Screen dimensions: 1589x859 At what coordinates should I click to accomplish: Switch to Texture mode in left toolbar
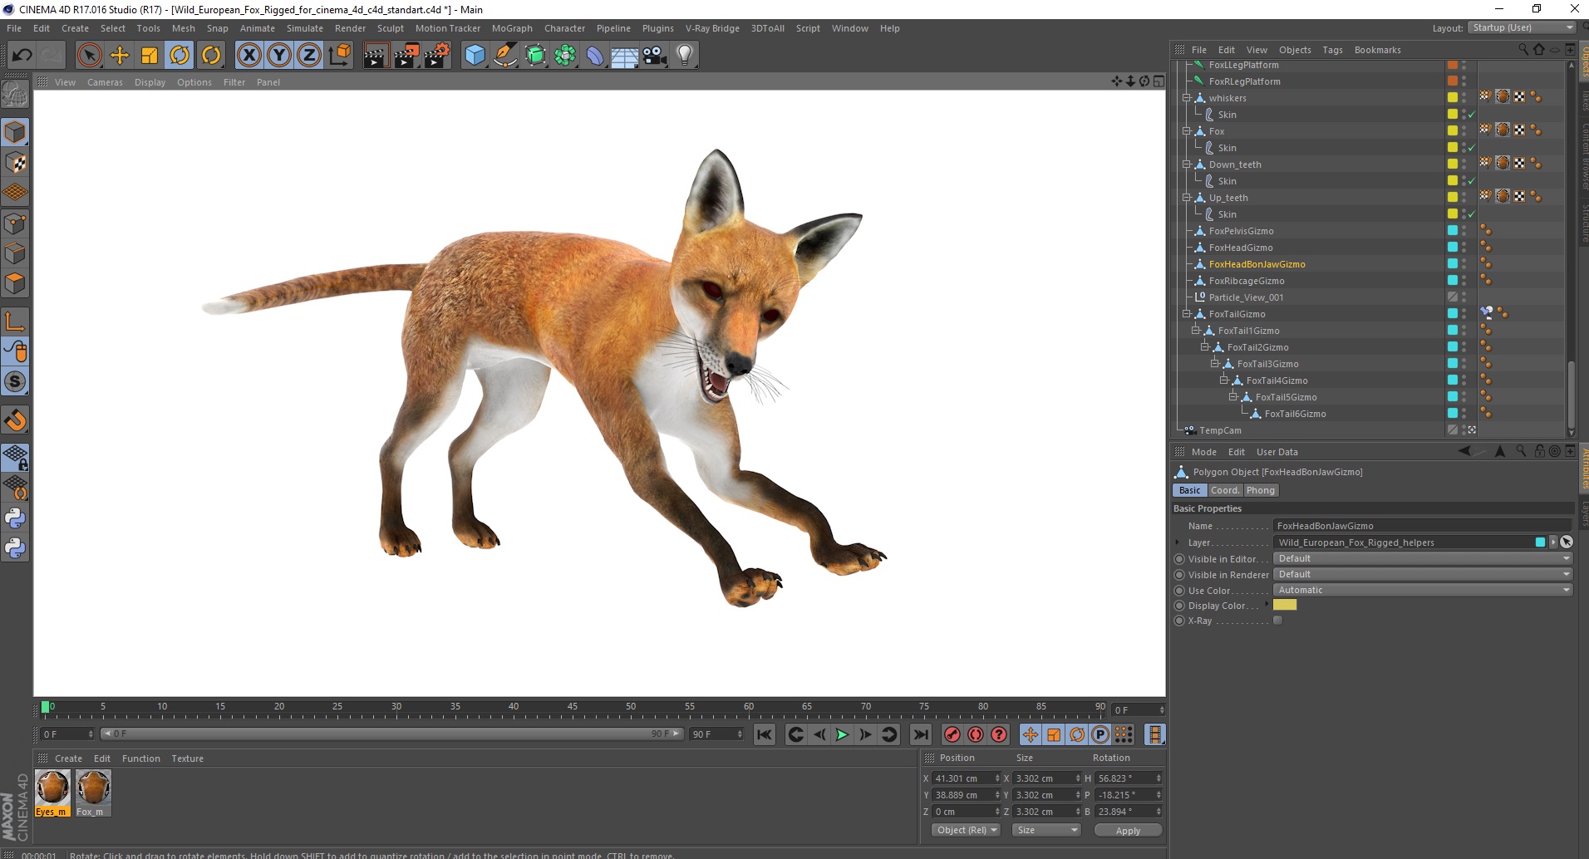tap(15, 163)
